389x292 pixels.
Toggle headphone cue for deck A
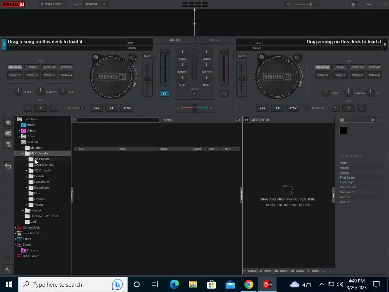(164, 94)
